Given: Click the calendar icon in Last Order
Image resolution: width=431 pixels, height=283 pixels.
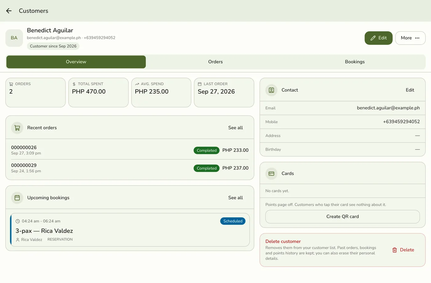Looking at the screenshot, I should click(199, 84).
